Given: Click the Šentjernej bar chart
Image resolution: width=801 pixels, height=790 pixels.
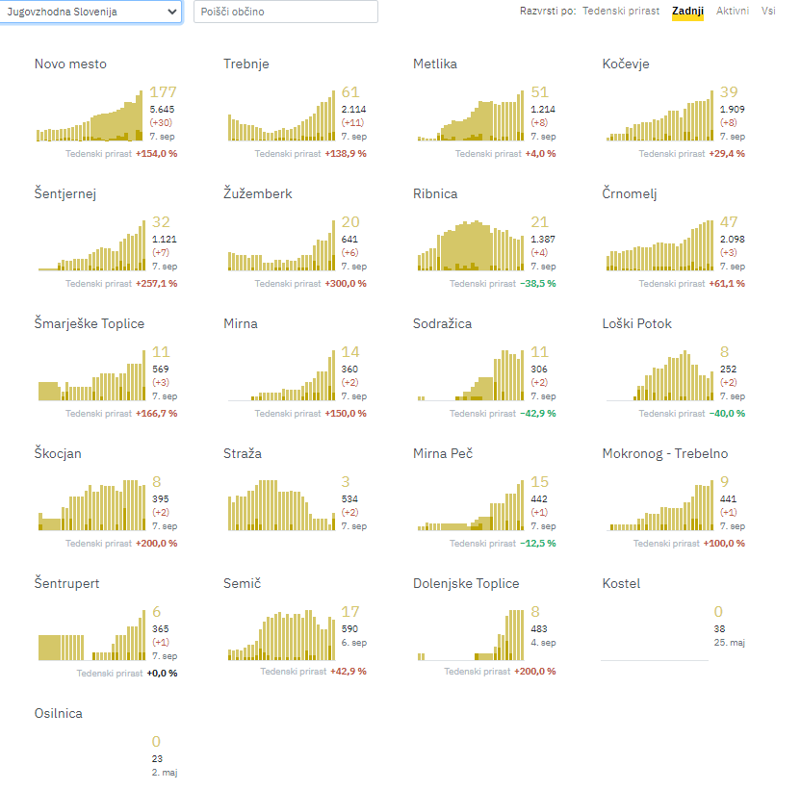Looking at the screenshot, I should 92,245.
